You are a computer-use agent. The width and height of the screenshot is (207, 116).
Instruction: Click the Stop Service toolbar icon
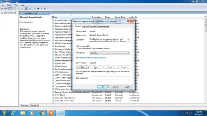38,9
